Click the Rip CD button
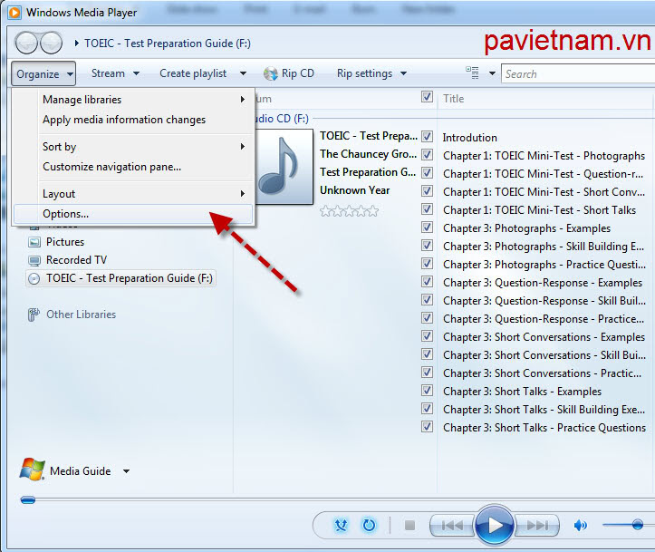The image size is (655, 552). click(x=289, y=73)
